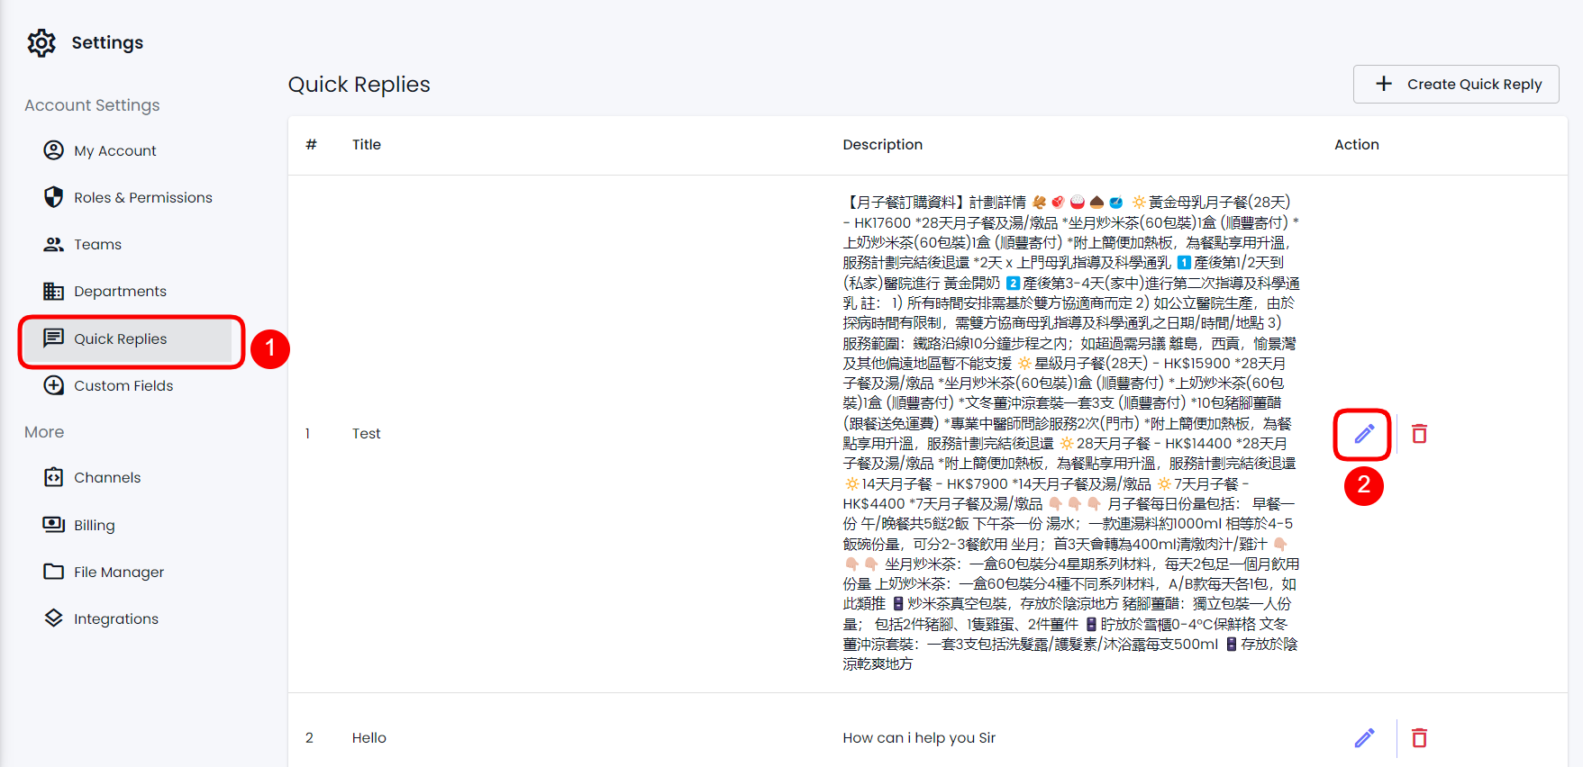This screenshot has width=1583, height=767.
Task: Open File Manager
Action: tap(118, 572)
